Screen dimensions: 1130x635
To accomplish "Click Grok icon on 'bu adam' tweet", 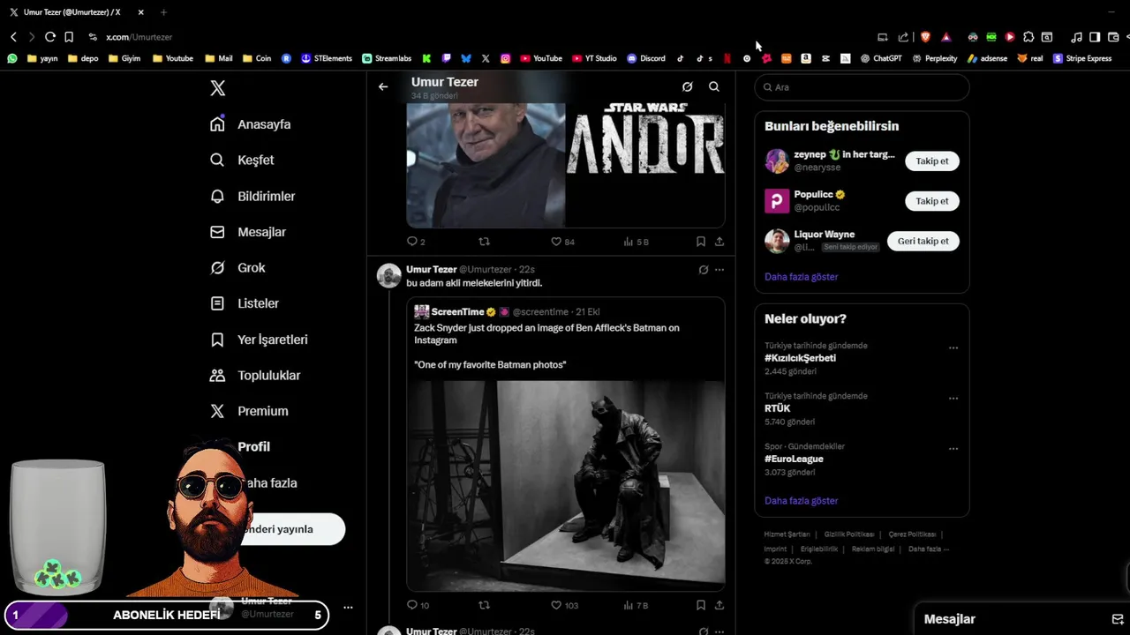I will (x=704, y=270).
